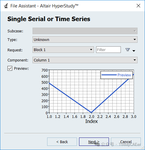Go to Next step
Image resolution: width=145 pixels, height=150 pixels.
pyautogui.click(x=94, y=142)
